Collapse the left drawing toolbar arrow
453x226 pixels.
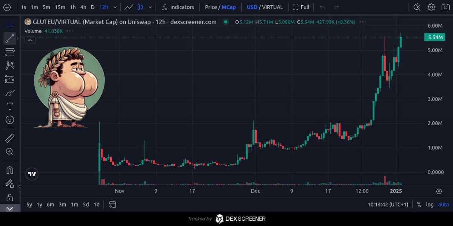(x=19, y=186)
